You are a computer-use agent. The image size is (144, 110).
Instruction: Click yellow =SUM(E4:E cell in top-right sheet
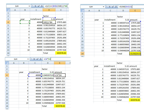135,54
